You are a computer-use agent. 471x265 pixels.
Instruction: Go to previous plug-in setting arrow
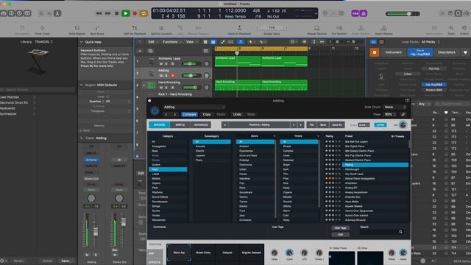pos(166,115)
